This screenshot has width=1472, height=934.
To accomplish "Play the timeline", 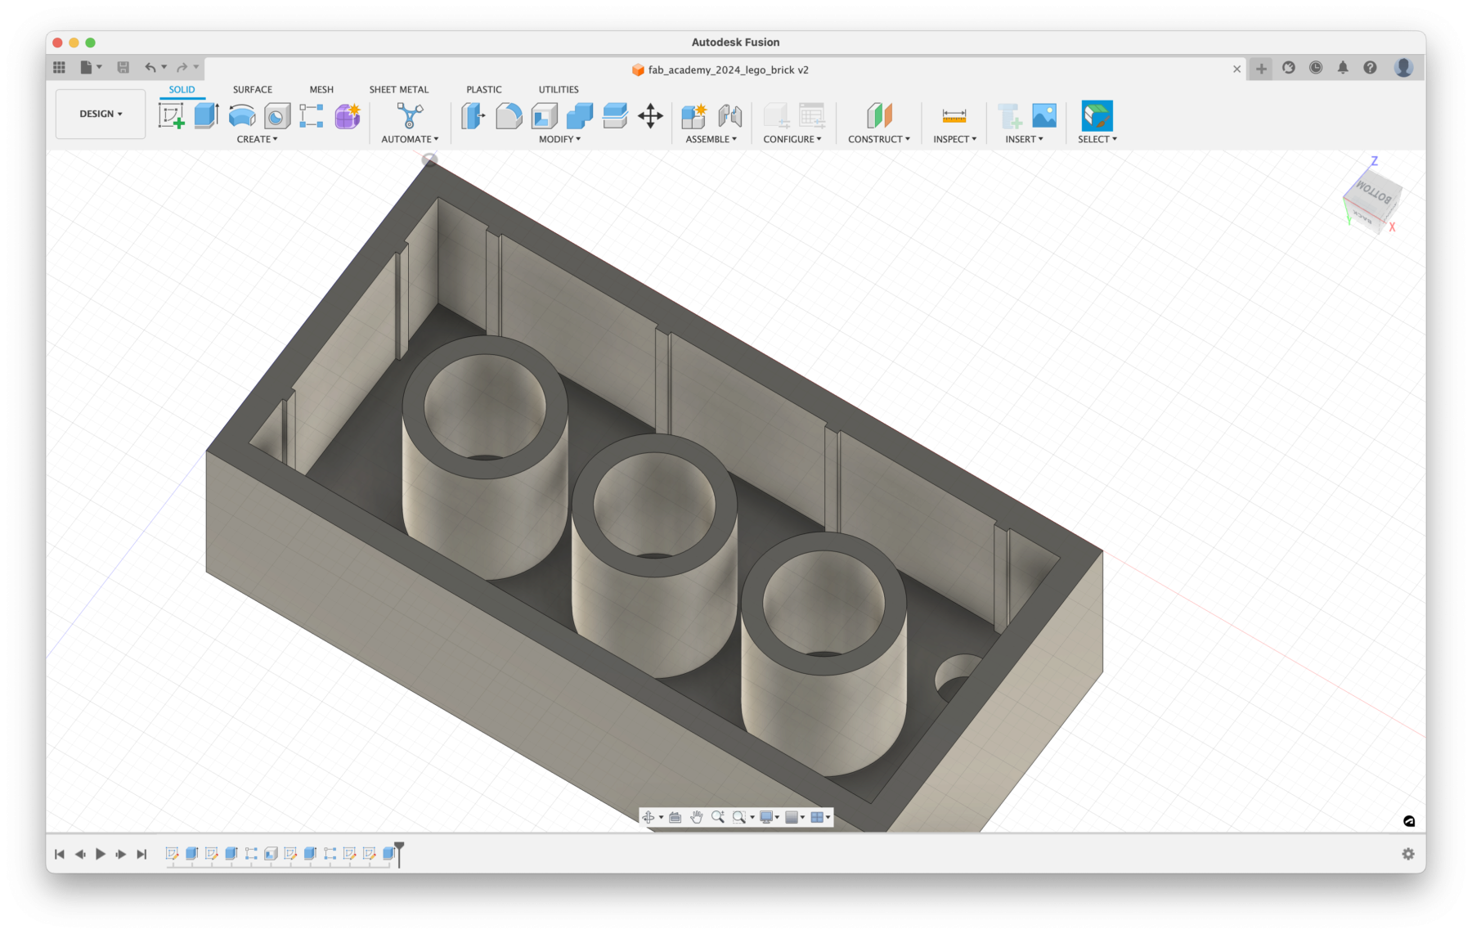I will click(x=101, y=854).
